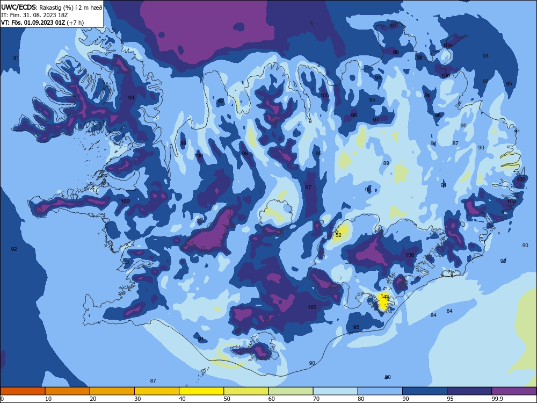537x403 pixels.
Task: Click the map humidity value 94
Action: [x=378, y=77]
